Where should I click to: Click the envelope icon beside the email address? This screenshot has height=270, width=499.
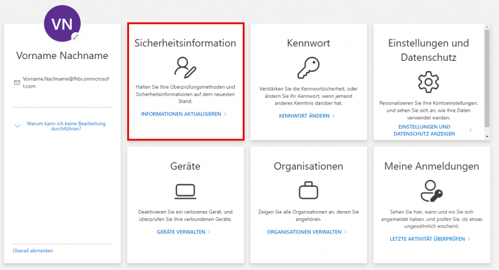pyautogui.click(x=16, y=82)
